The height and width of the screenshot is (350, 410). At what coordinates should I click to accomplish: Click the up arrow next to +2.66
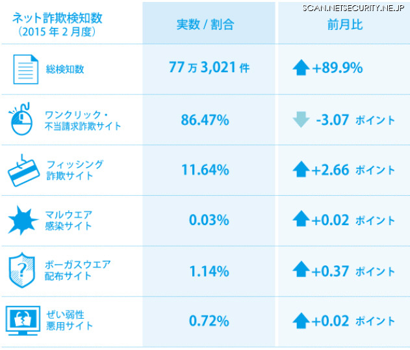301,170
